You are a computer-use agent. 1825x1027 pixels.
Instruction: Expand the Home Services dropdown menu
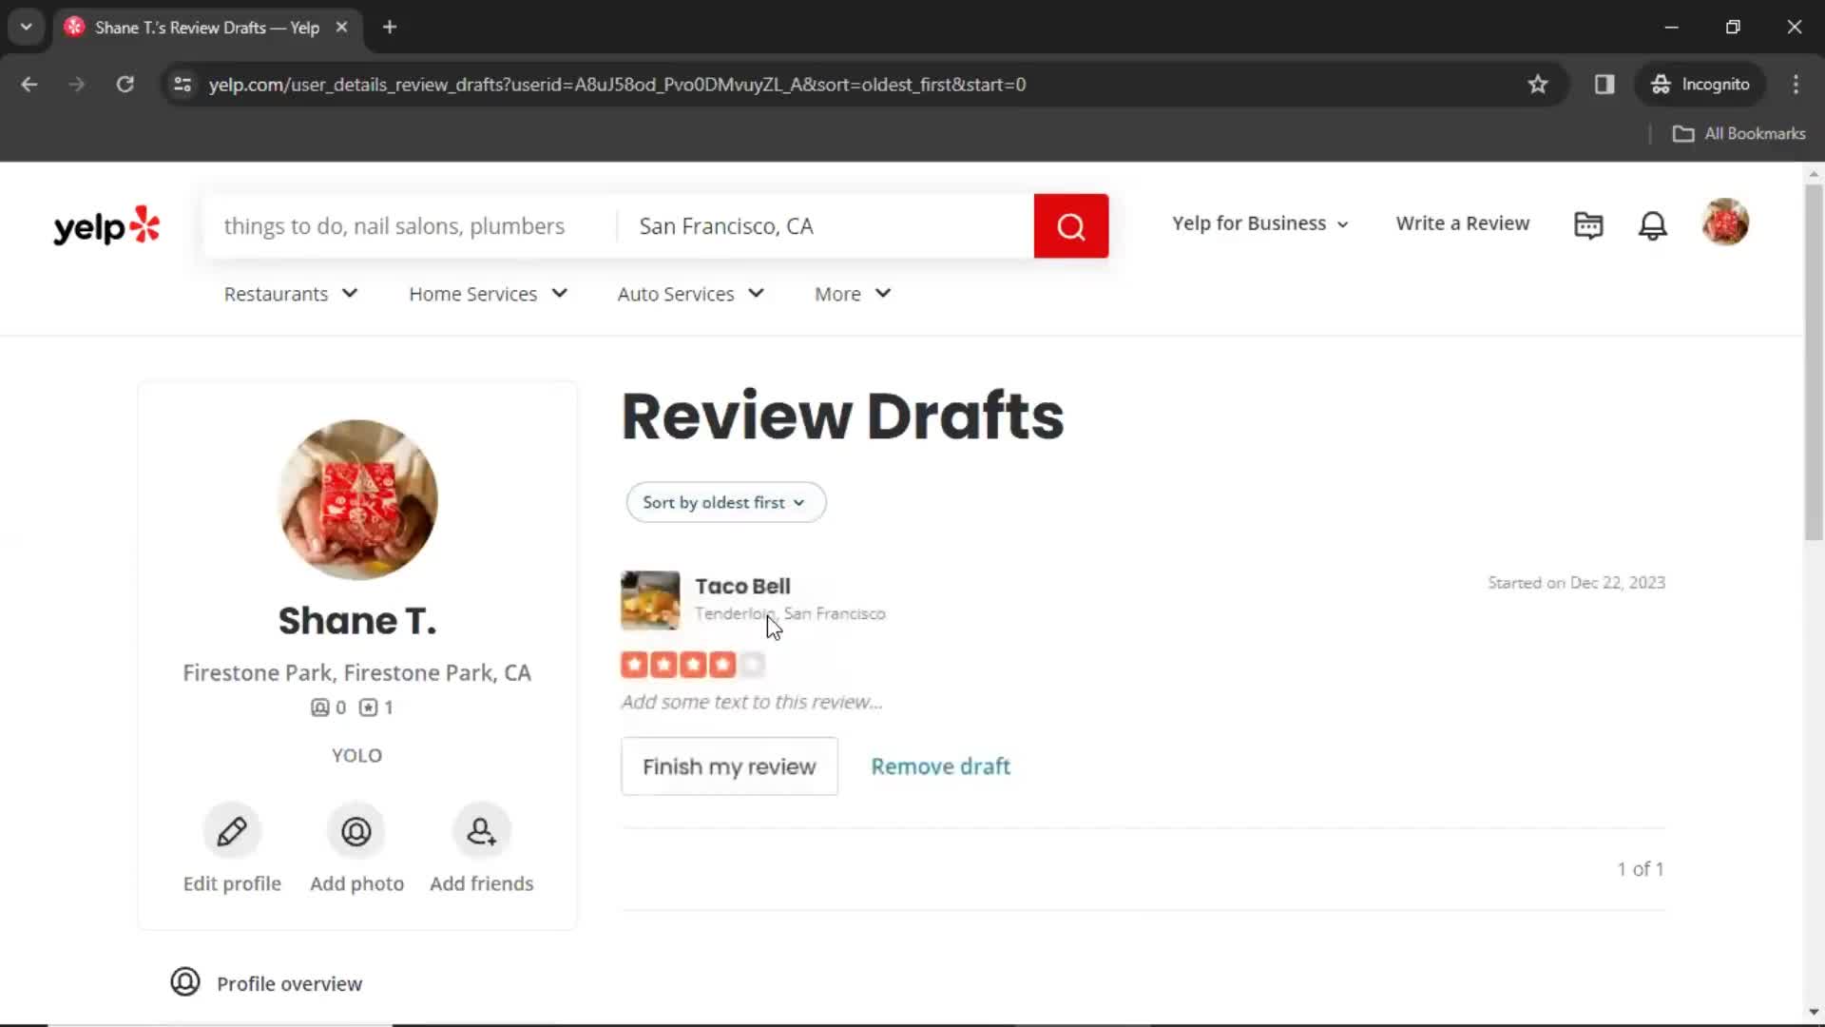point(489,294)
